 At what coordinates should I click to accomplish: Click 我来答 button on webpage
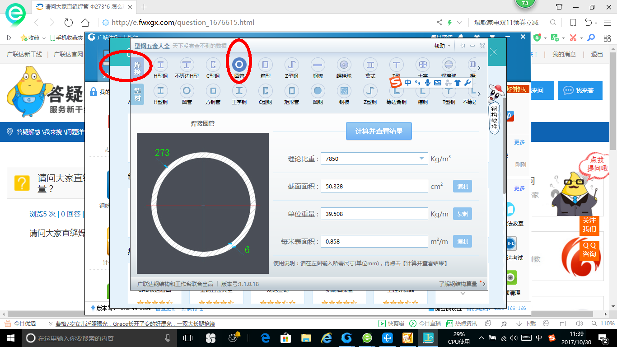tap(580, 90)
